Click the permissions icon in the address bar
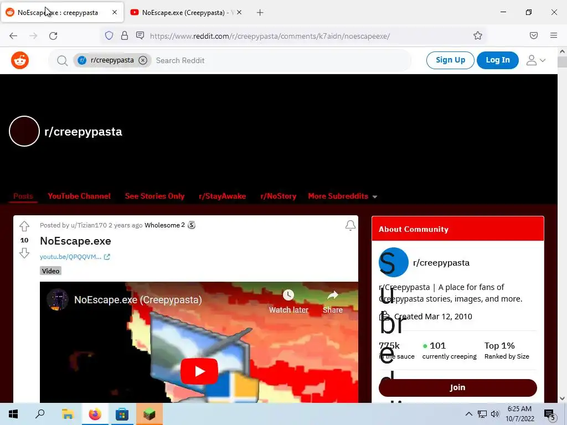This screenshot has height=425, width=567. [x=140, y=35]
